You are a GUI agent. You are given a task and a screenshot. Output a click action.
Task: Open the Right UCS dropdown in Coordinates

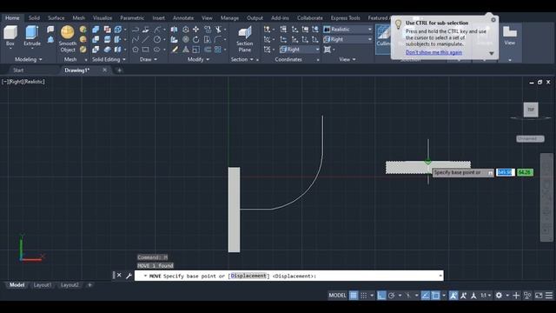300,50
